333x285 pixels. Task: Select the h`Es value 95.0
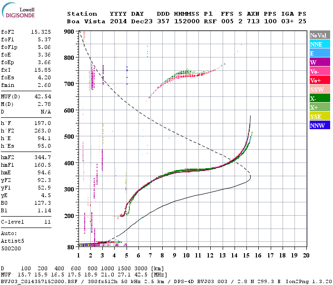pyautogui.click(x=44, y=146)
